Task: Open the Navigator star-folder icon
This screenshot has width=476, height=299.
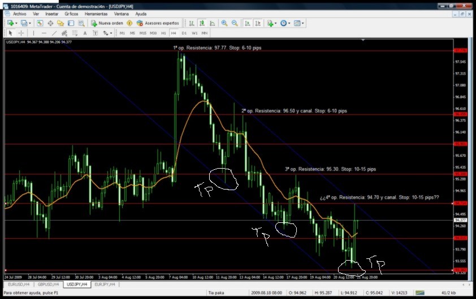Action: (x=60, y=23)
